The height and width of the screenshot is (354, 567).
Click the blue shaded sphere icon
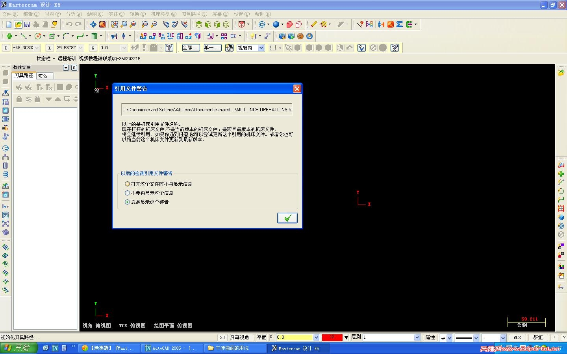[x=276, y=24]
